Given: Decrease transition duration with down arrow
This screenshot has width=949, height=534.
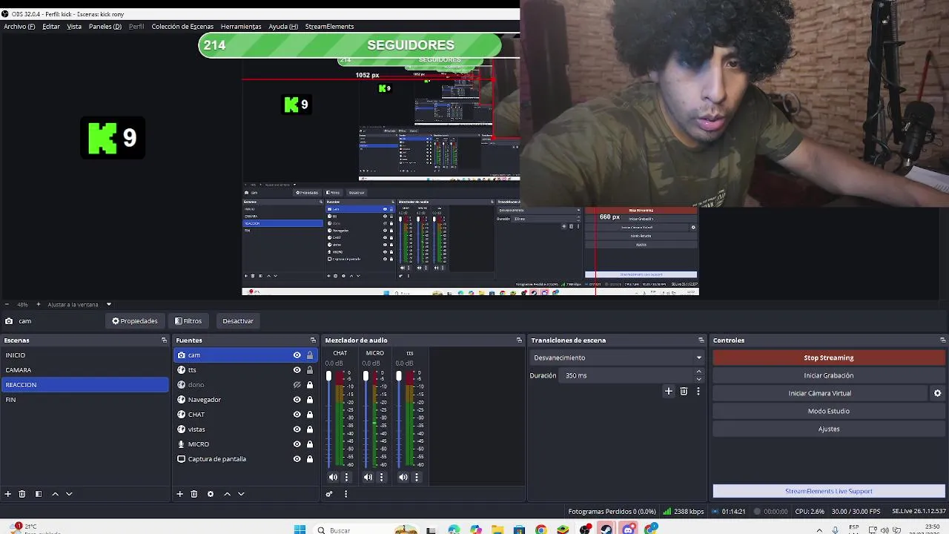Looking at the screenshot, I should 698,379.
